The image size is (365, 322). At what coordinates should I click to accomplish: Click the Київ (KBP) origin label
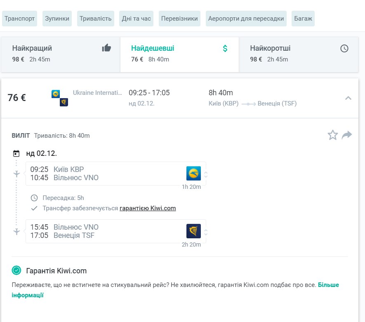click(224, 103)
